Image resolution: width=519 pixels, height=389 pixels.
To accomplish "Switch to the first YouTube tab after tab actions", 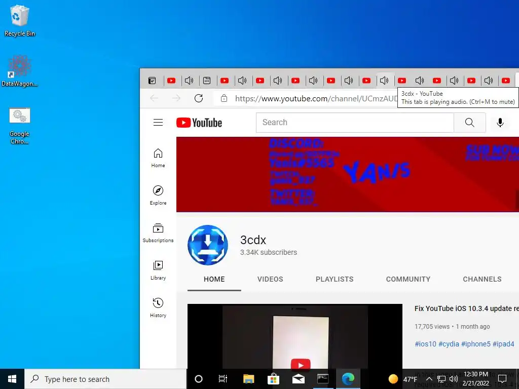I will click(x=171, y=81).
